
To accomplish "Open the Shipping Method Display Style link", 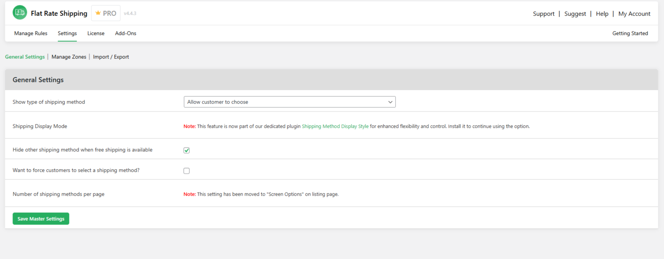I will click(x=335, y=126).
